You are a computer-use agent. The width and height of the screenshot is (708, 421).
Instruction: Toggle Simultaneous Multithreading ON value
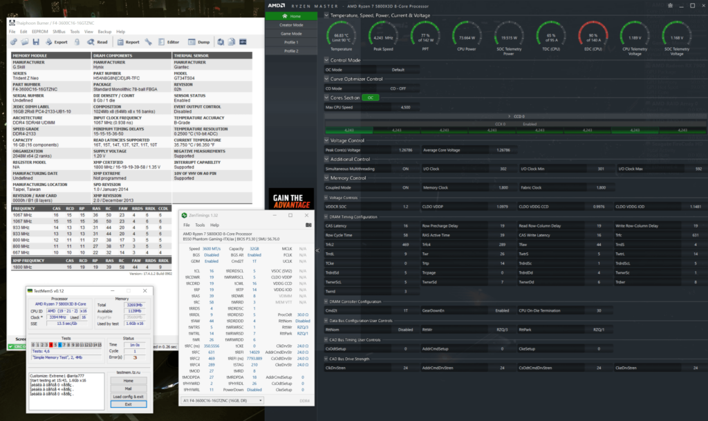click(405, 169)
